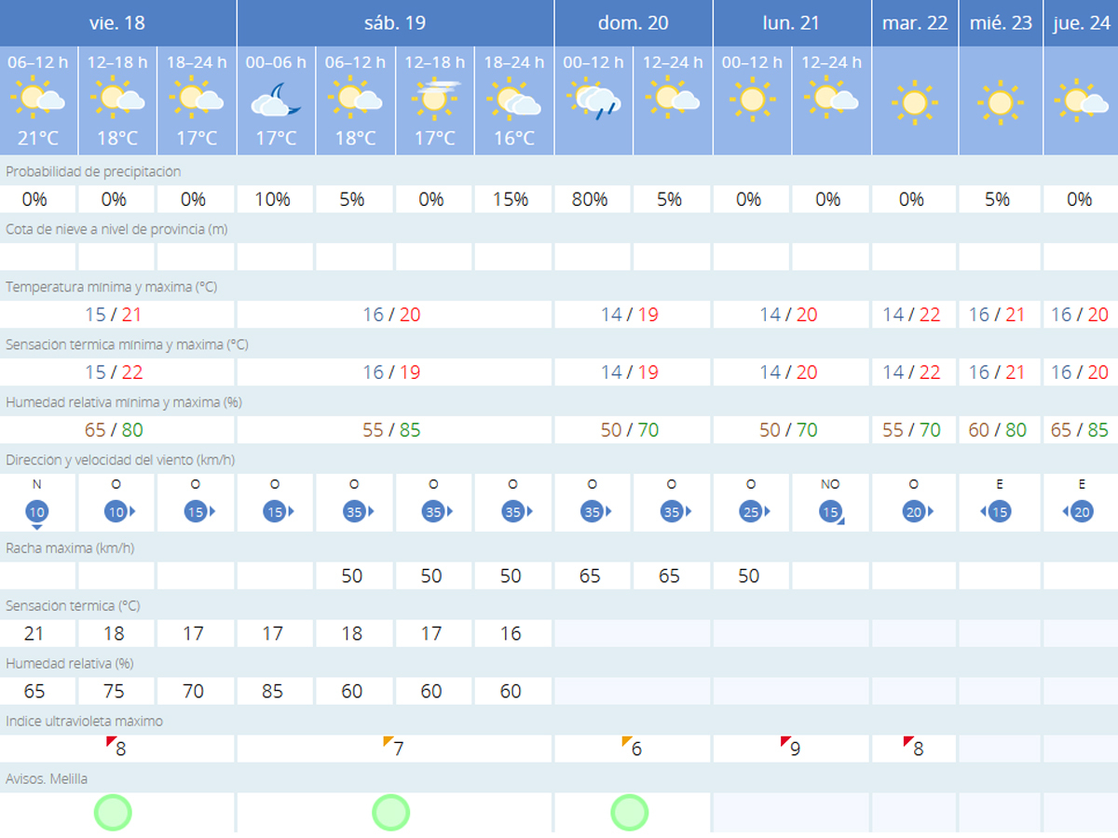
Task: Click the Saturday 00–06 h moon cloud icon
Action: click(x=276, y=100)
